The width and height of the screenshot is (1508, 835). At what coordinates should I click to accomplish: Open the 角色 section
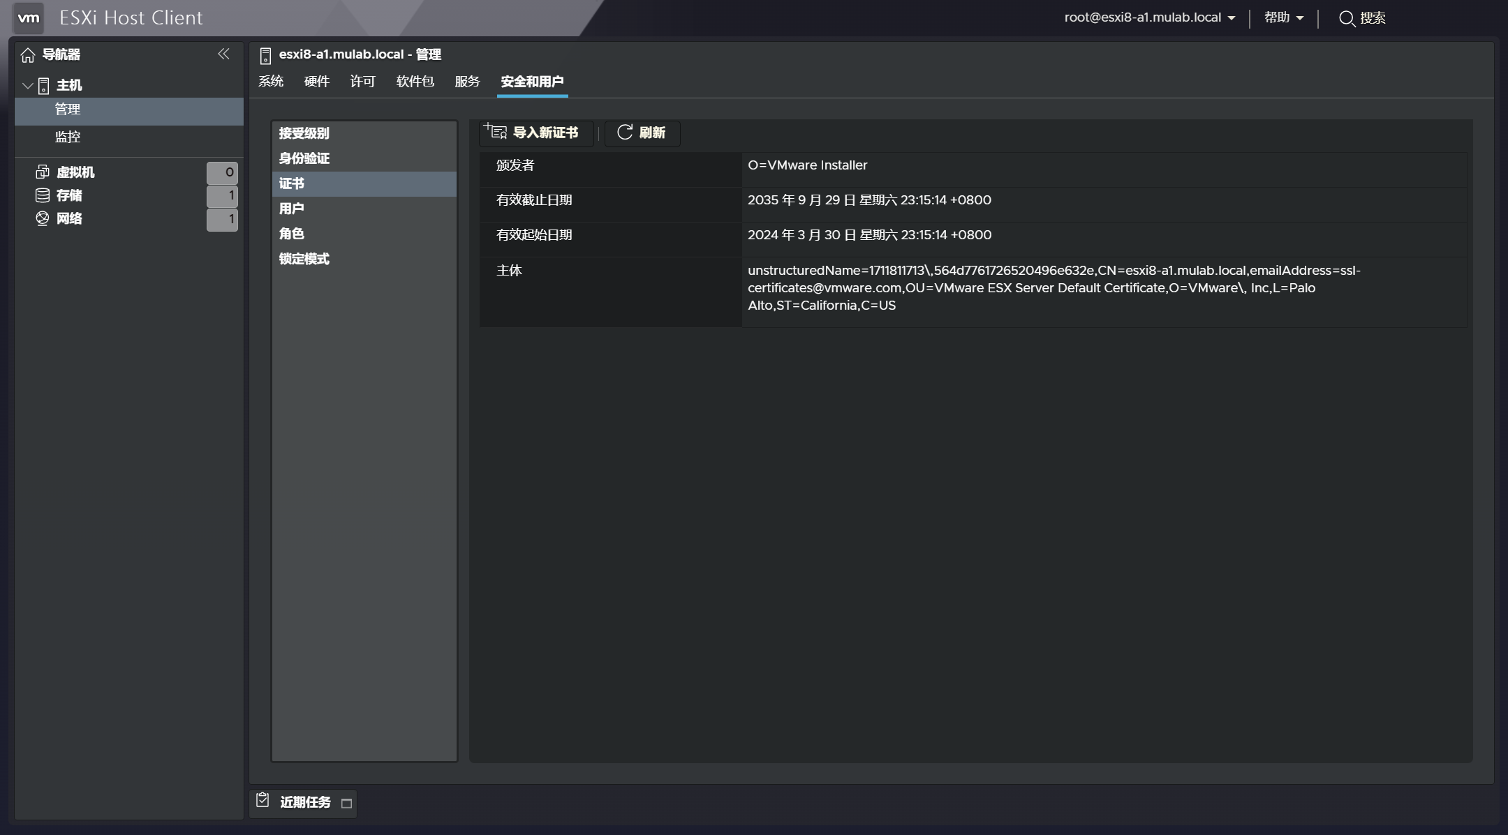pyautogui.click(x=364, y=234)
